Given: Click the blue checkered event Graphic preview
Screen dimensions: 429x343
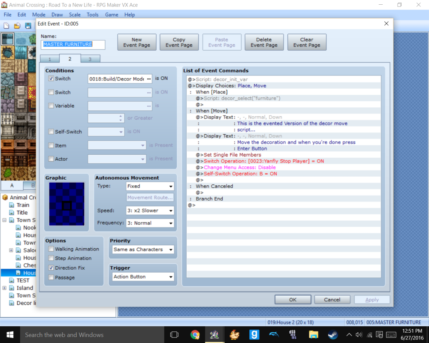Looking at the screenshot, I should pyautogui.click(x=67, y=204).
